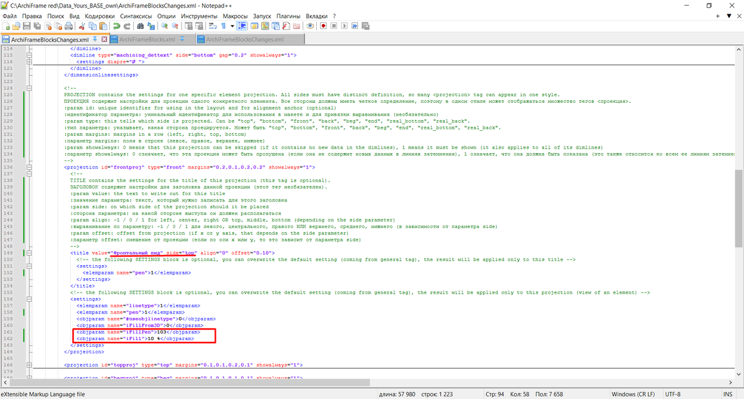Open the Правка menu

pos(32,15)
